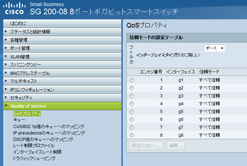Expand the 各種管理 menu arrow
The height and width of the screenshot is (166, 247).
pyautogui.click(x=6, y=40)
